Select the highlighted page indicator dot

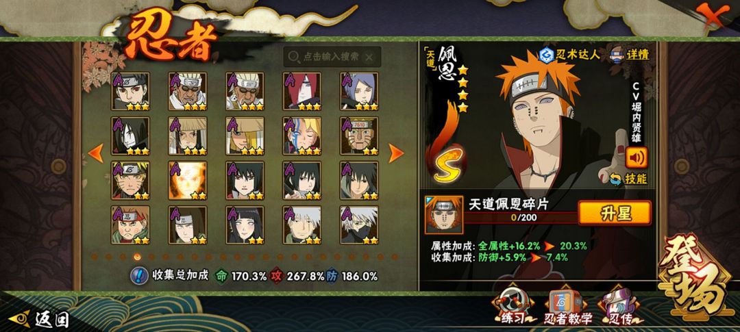click(x=137, y=257)
